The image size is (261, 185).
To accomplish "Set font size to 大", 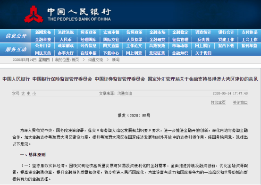I will (23, 93).
